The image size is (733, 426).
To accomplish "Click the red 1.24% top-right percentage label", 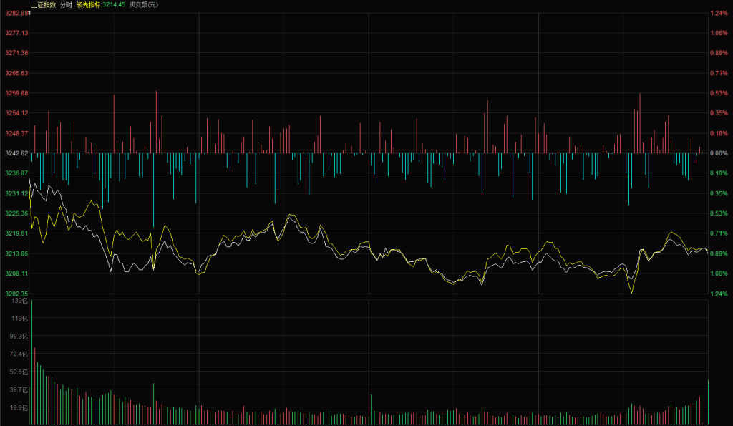I will click(x=718, y=13).
